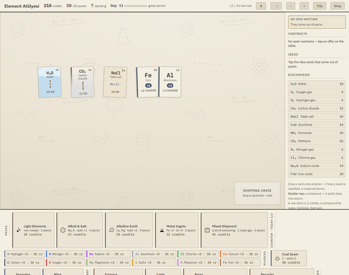Screen dimensions: 349x275
Task: Click the 12 / 36 learned counter
Action: [240, 6]
